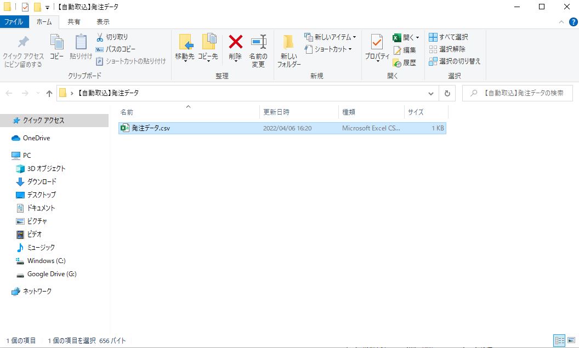
Task: Open プロパティ properties icon in ribbon
Action: coord(377,43)
